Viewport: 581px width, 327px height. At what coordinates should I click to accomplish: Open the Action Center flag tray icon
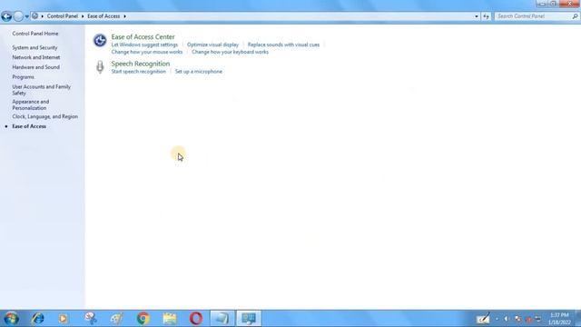(518, 319)
